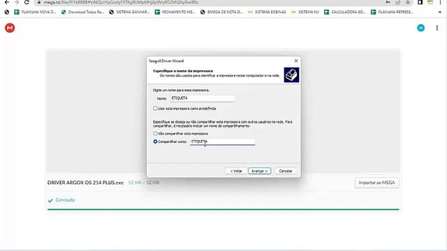447x251 pixels.
Task: Check Usar esta impressora como predefinida
Action: click(155, 109)
